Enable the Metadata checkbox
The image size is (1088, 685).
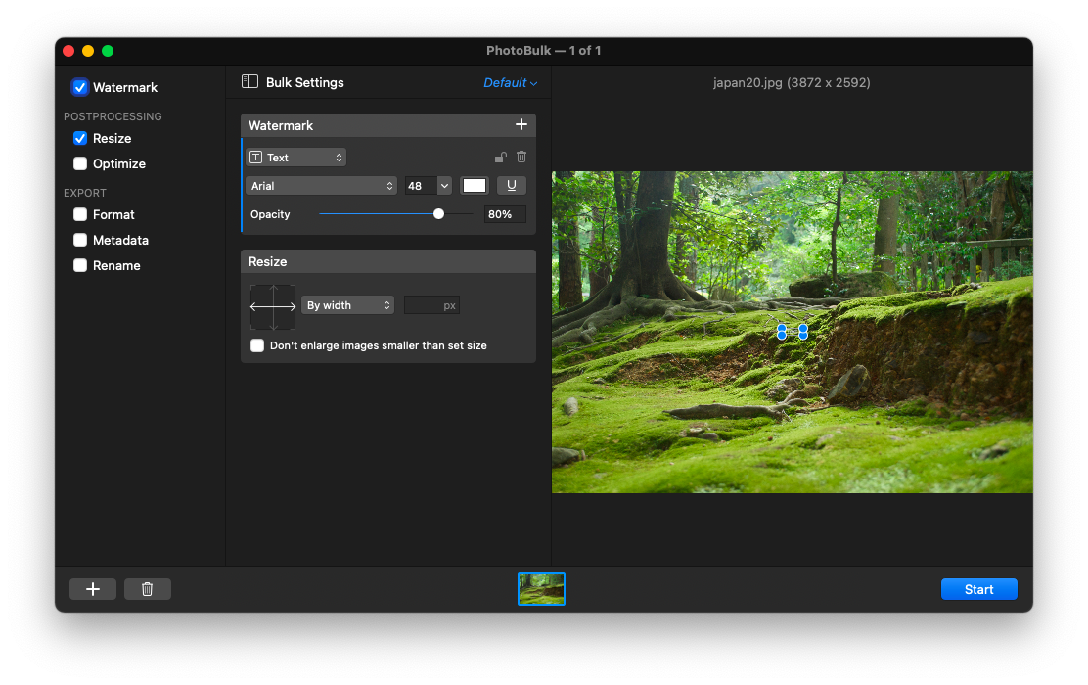[x=80, y=240]
